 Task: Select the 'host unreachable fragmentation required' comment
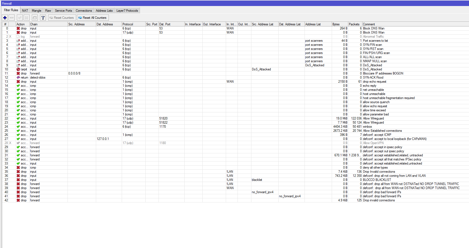389,98
